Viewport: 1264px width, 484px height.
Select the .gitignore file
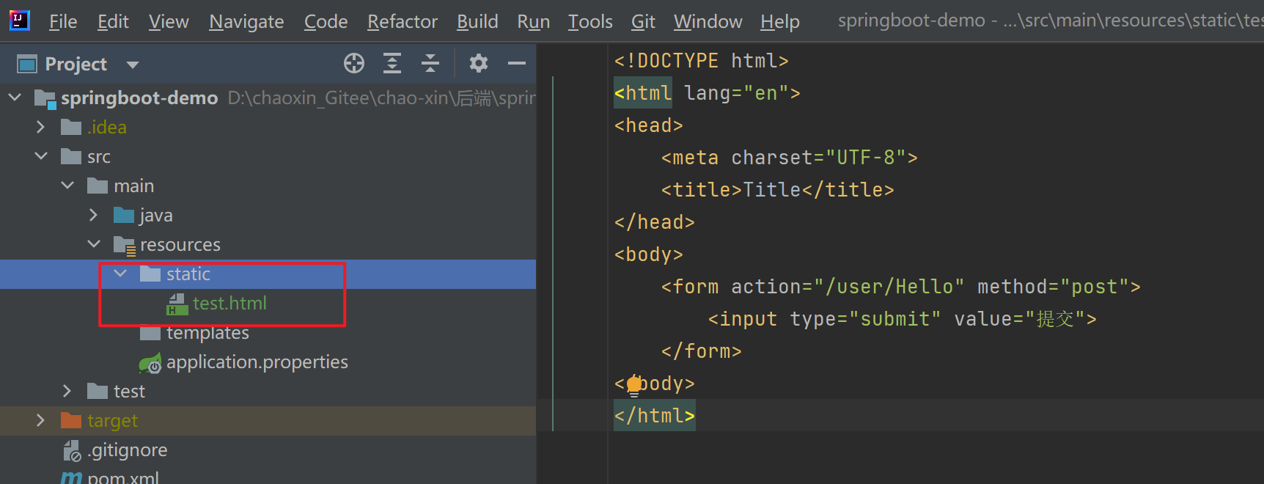pos(128,450)
